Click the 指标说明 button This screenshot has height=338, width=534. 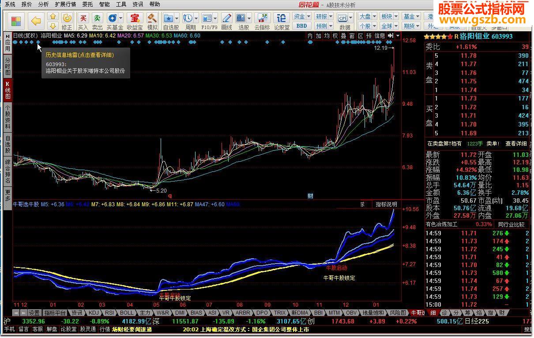point(386,204)
